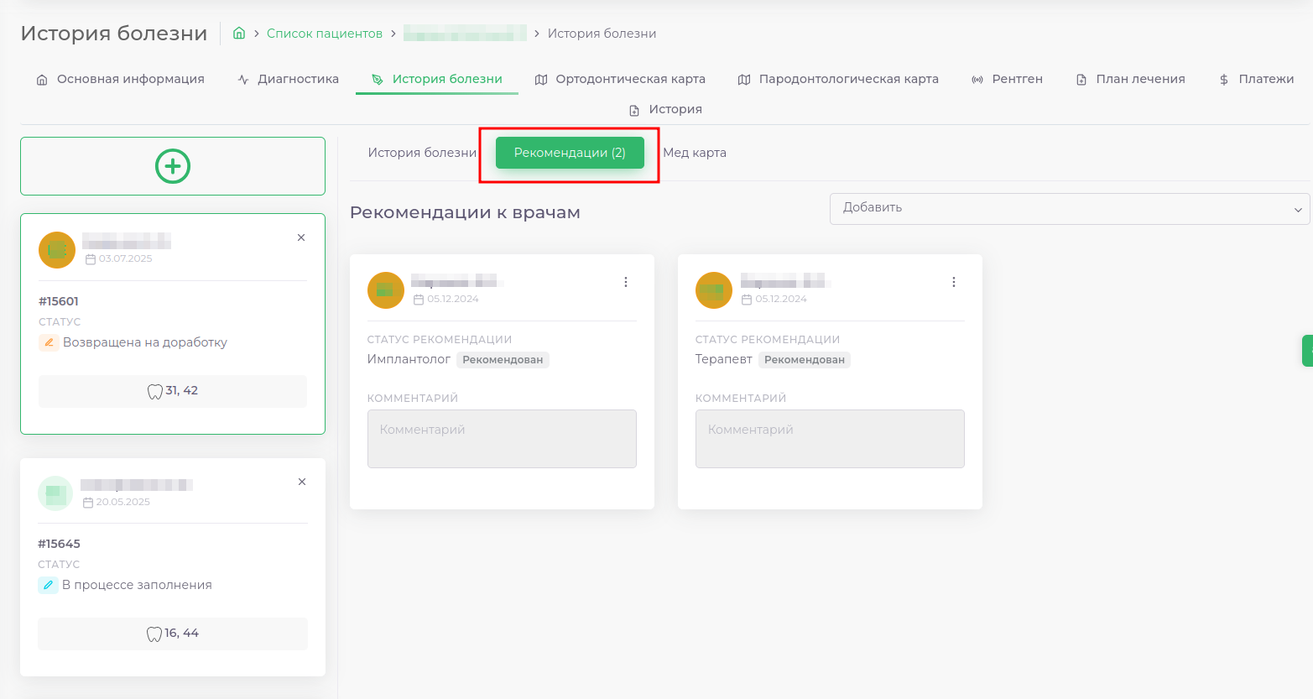Click the Рекомендации (2) button
This screenshot has height=699, width=1313.
[570, 153]
